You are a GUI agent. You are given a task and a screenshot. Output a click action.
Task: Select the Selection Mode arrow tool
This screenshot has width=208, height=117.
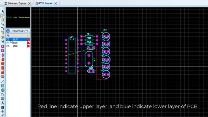[3, 11]
